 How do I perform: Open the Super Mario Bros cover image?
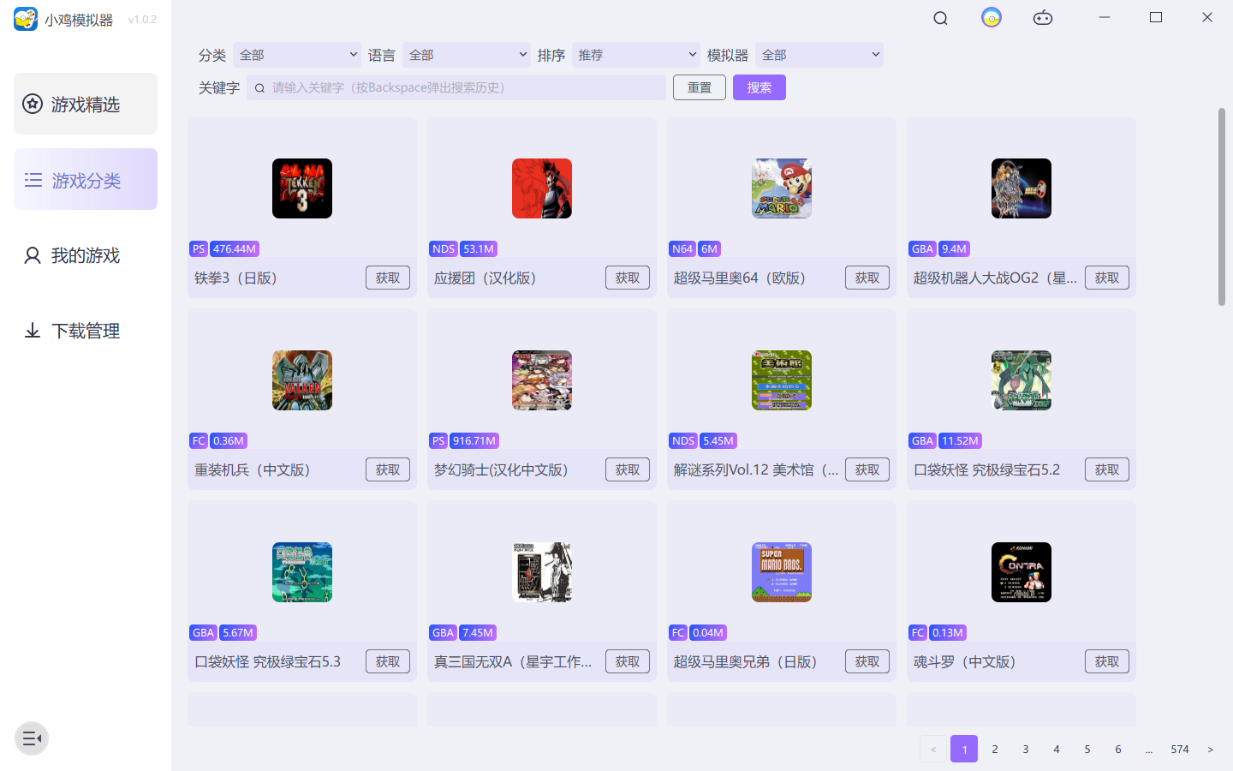pyautogui.click(x=782, y=572)
